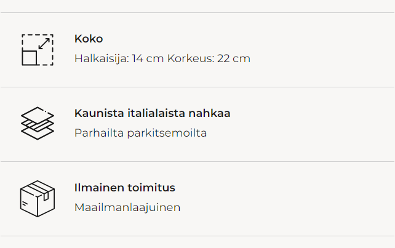Screen dimensions: 395x248
Task: Select the "Koko" heading
Action: coord(89,39)
